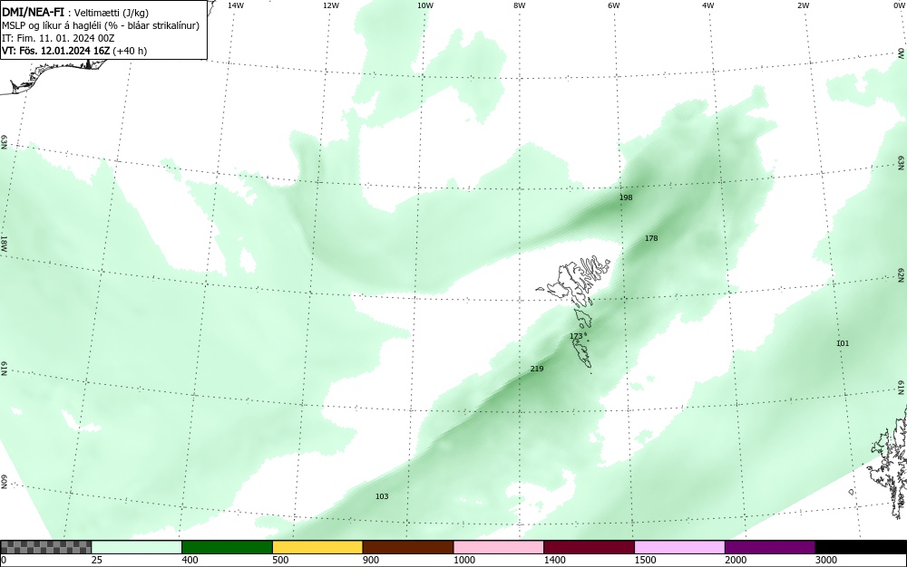Click the VT: Fös. 12.01.2024 16Z line
The image size is (907, 567).
(74, 51)
